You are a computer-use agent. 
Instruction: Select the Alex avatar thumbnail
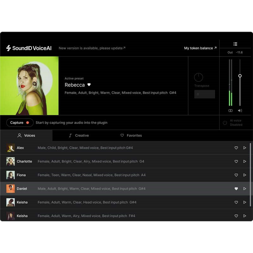pyautogui.click(x=10, y=148)
